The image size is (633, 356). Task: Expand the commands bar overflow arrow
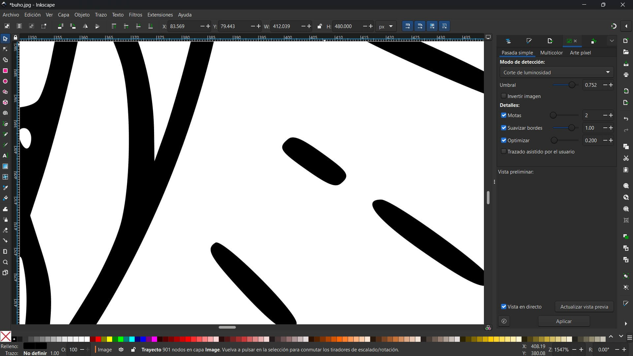pos(626,324)
